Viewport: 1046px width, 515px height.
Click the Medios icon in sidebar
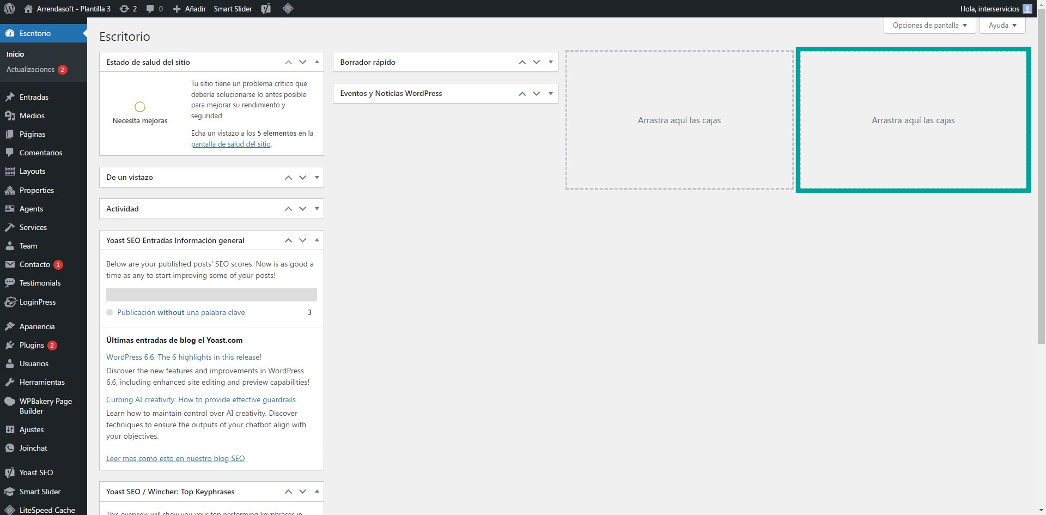pyautogui.click(x=10, y=116)
